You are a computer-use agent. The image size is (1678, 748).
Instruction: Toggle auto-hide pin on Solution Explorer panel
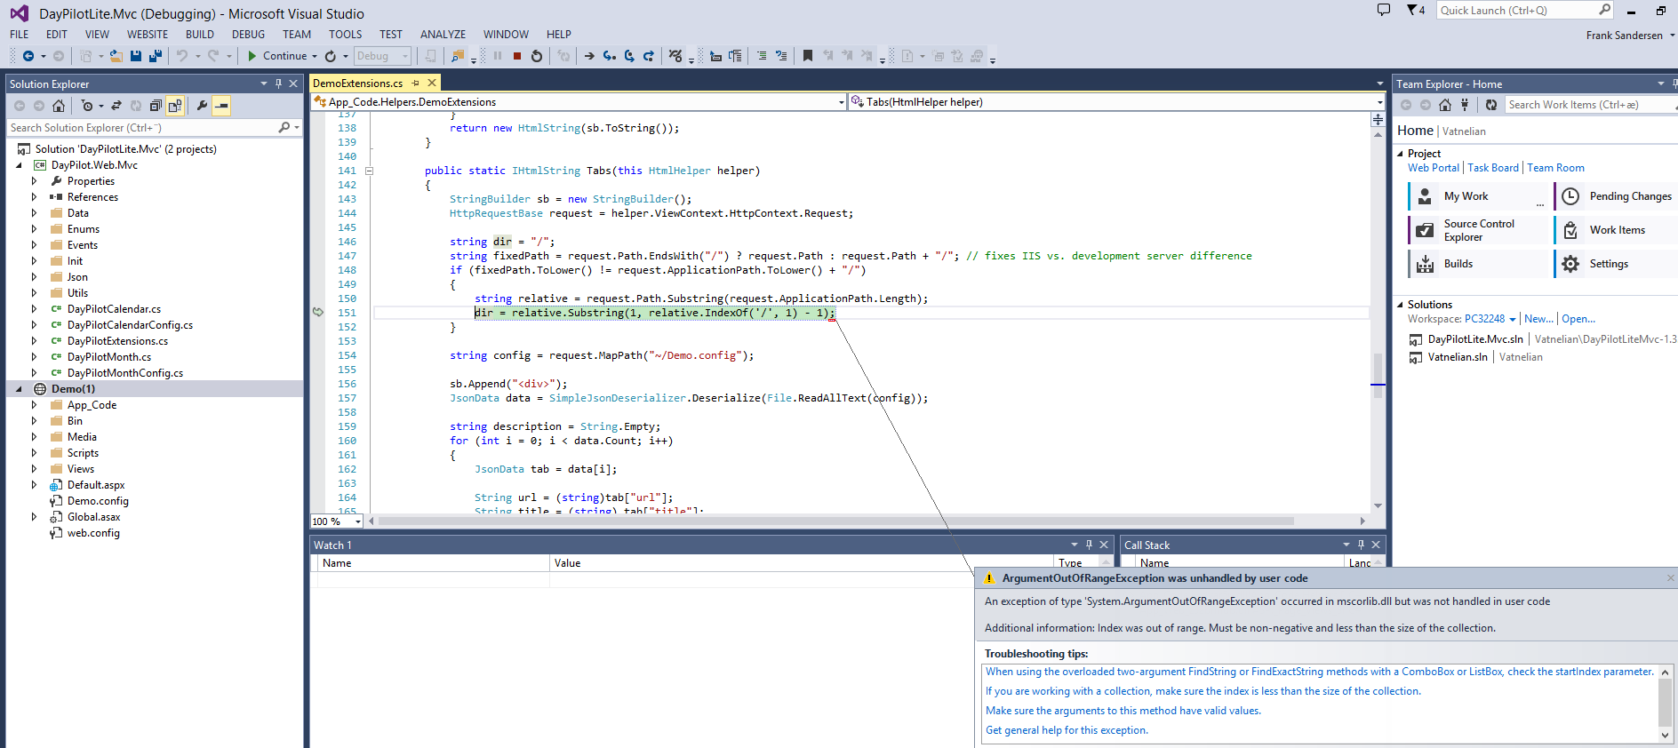pos(278,84)
